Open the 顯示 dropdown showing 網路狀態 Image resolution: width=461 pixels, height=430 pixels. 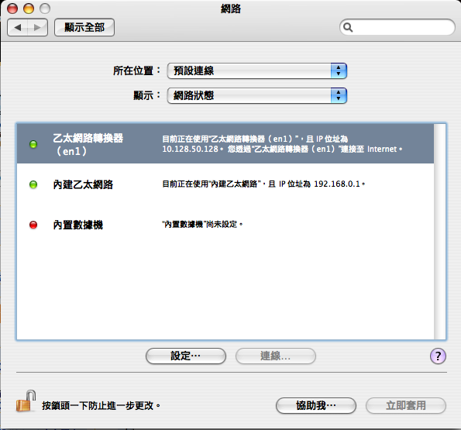[257, 95]
